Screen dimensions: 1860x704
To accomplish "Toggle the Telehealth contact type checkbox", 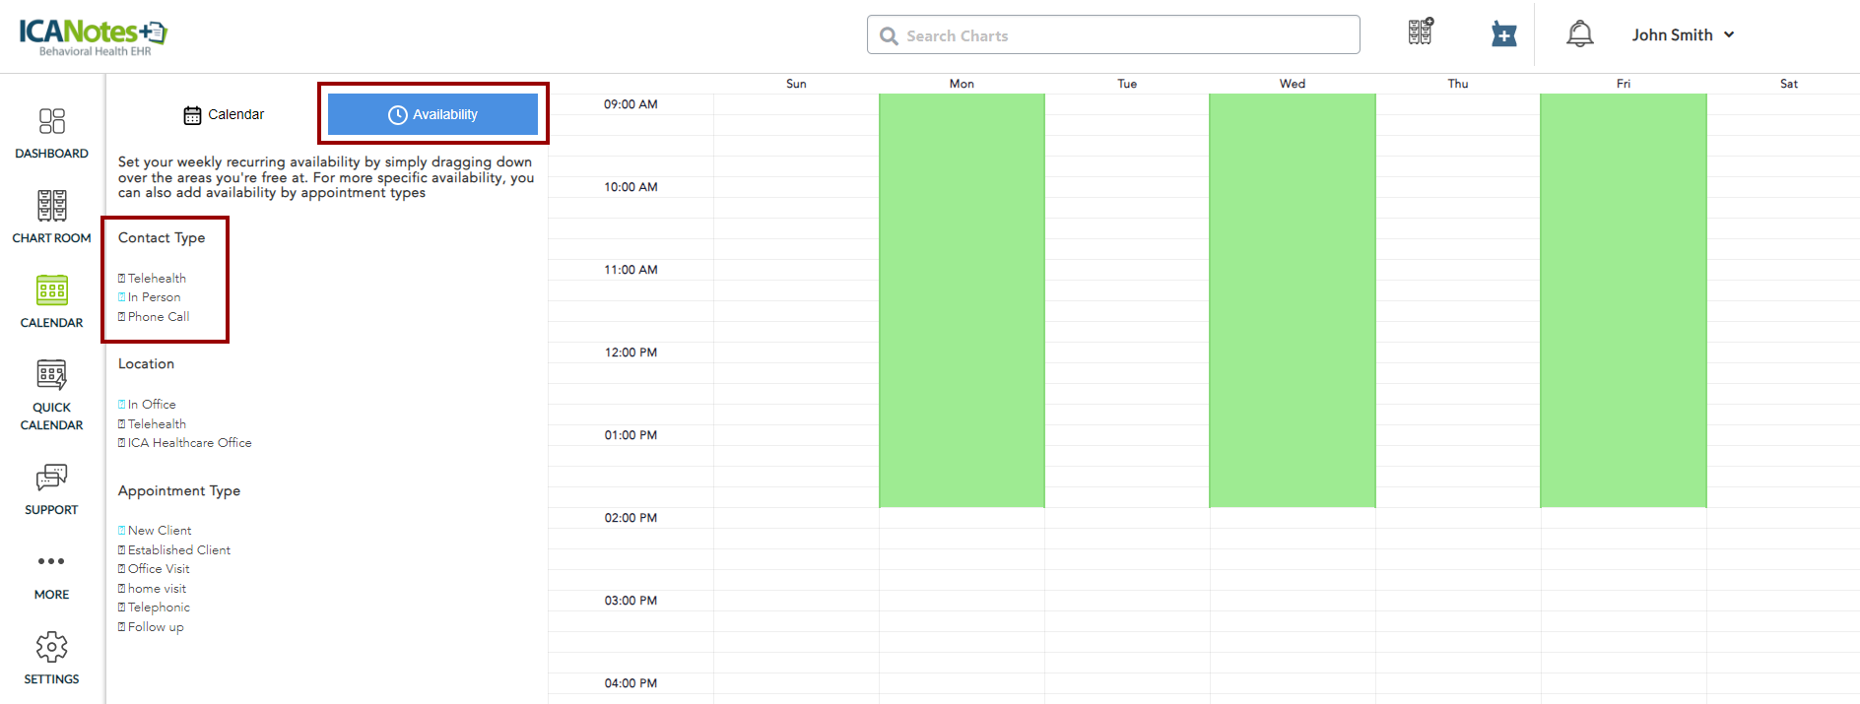I will (122, 279).
